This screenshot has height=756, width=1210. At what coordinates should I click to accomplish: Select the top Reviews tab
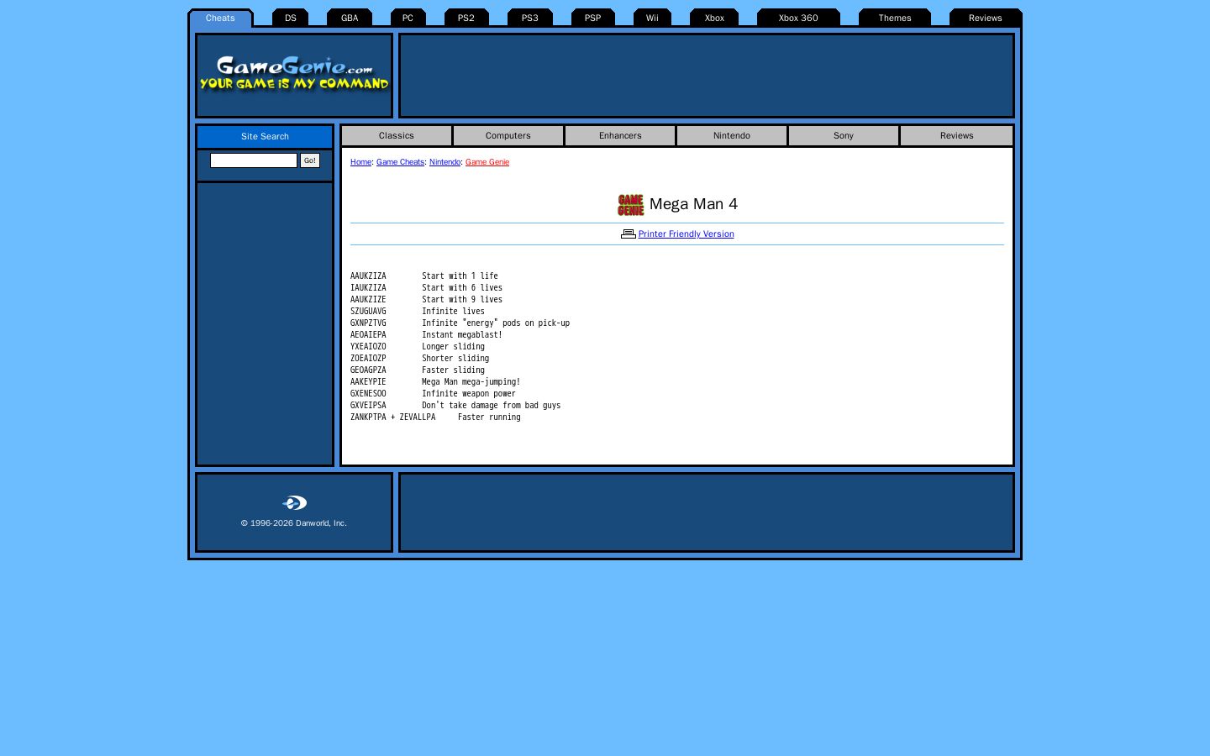tap(986, 18)
